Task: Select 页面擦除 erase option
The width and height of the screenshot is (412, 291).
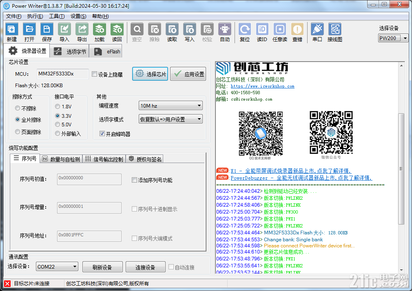Action: pos(18,132)
